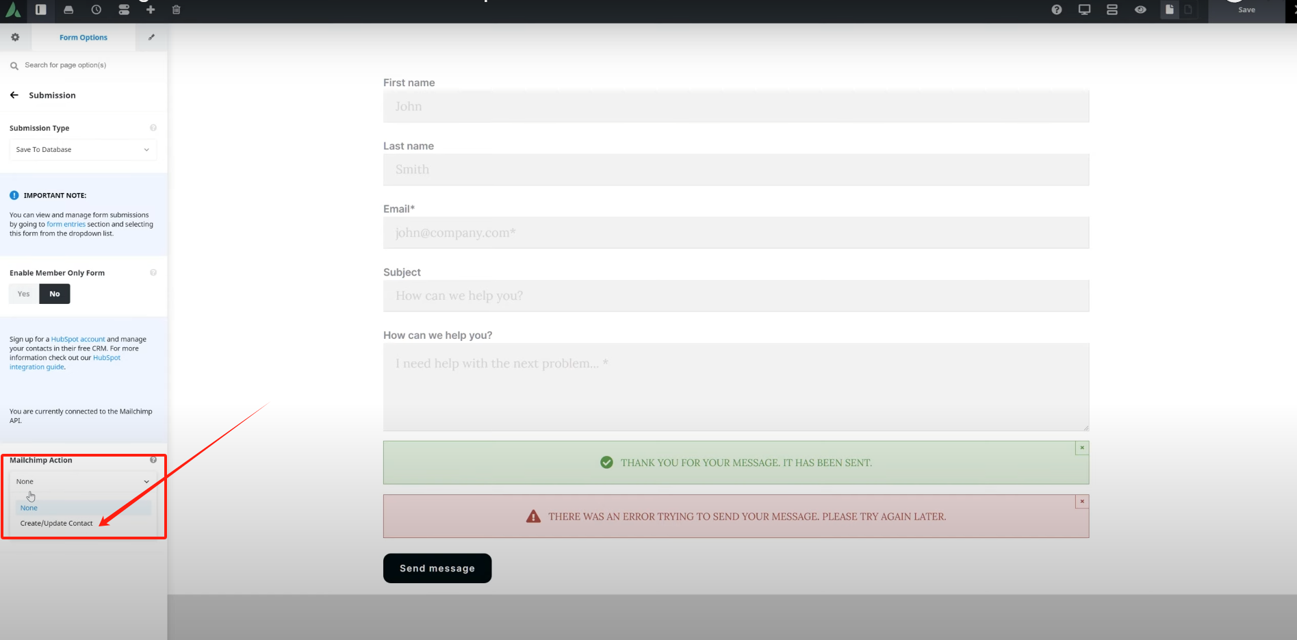Select the settings gear in the options panel
The image size is (1297, 640).
tap(14, 37)
